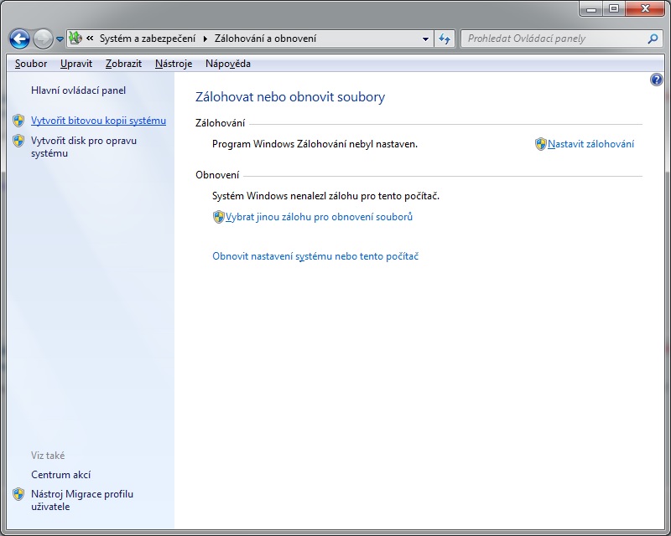Click the 'Zálohování' section label
This screenshot has width=671, height=536.
tap(220, 123)
